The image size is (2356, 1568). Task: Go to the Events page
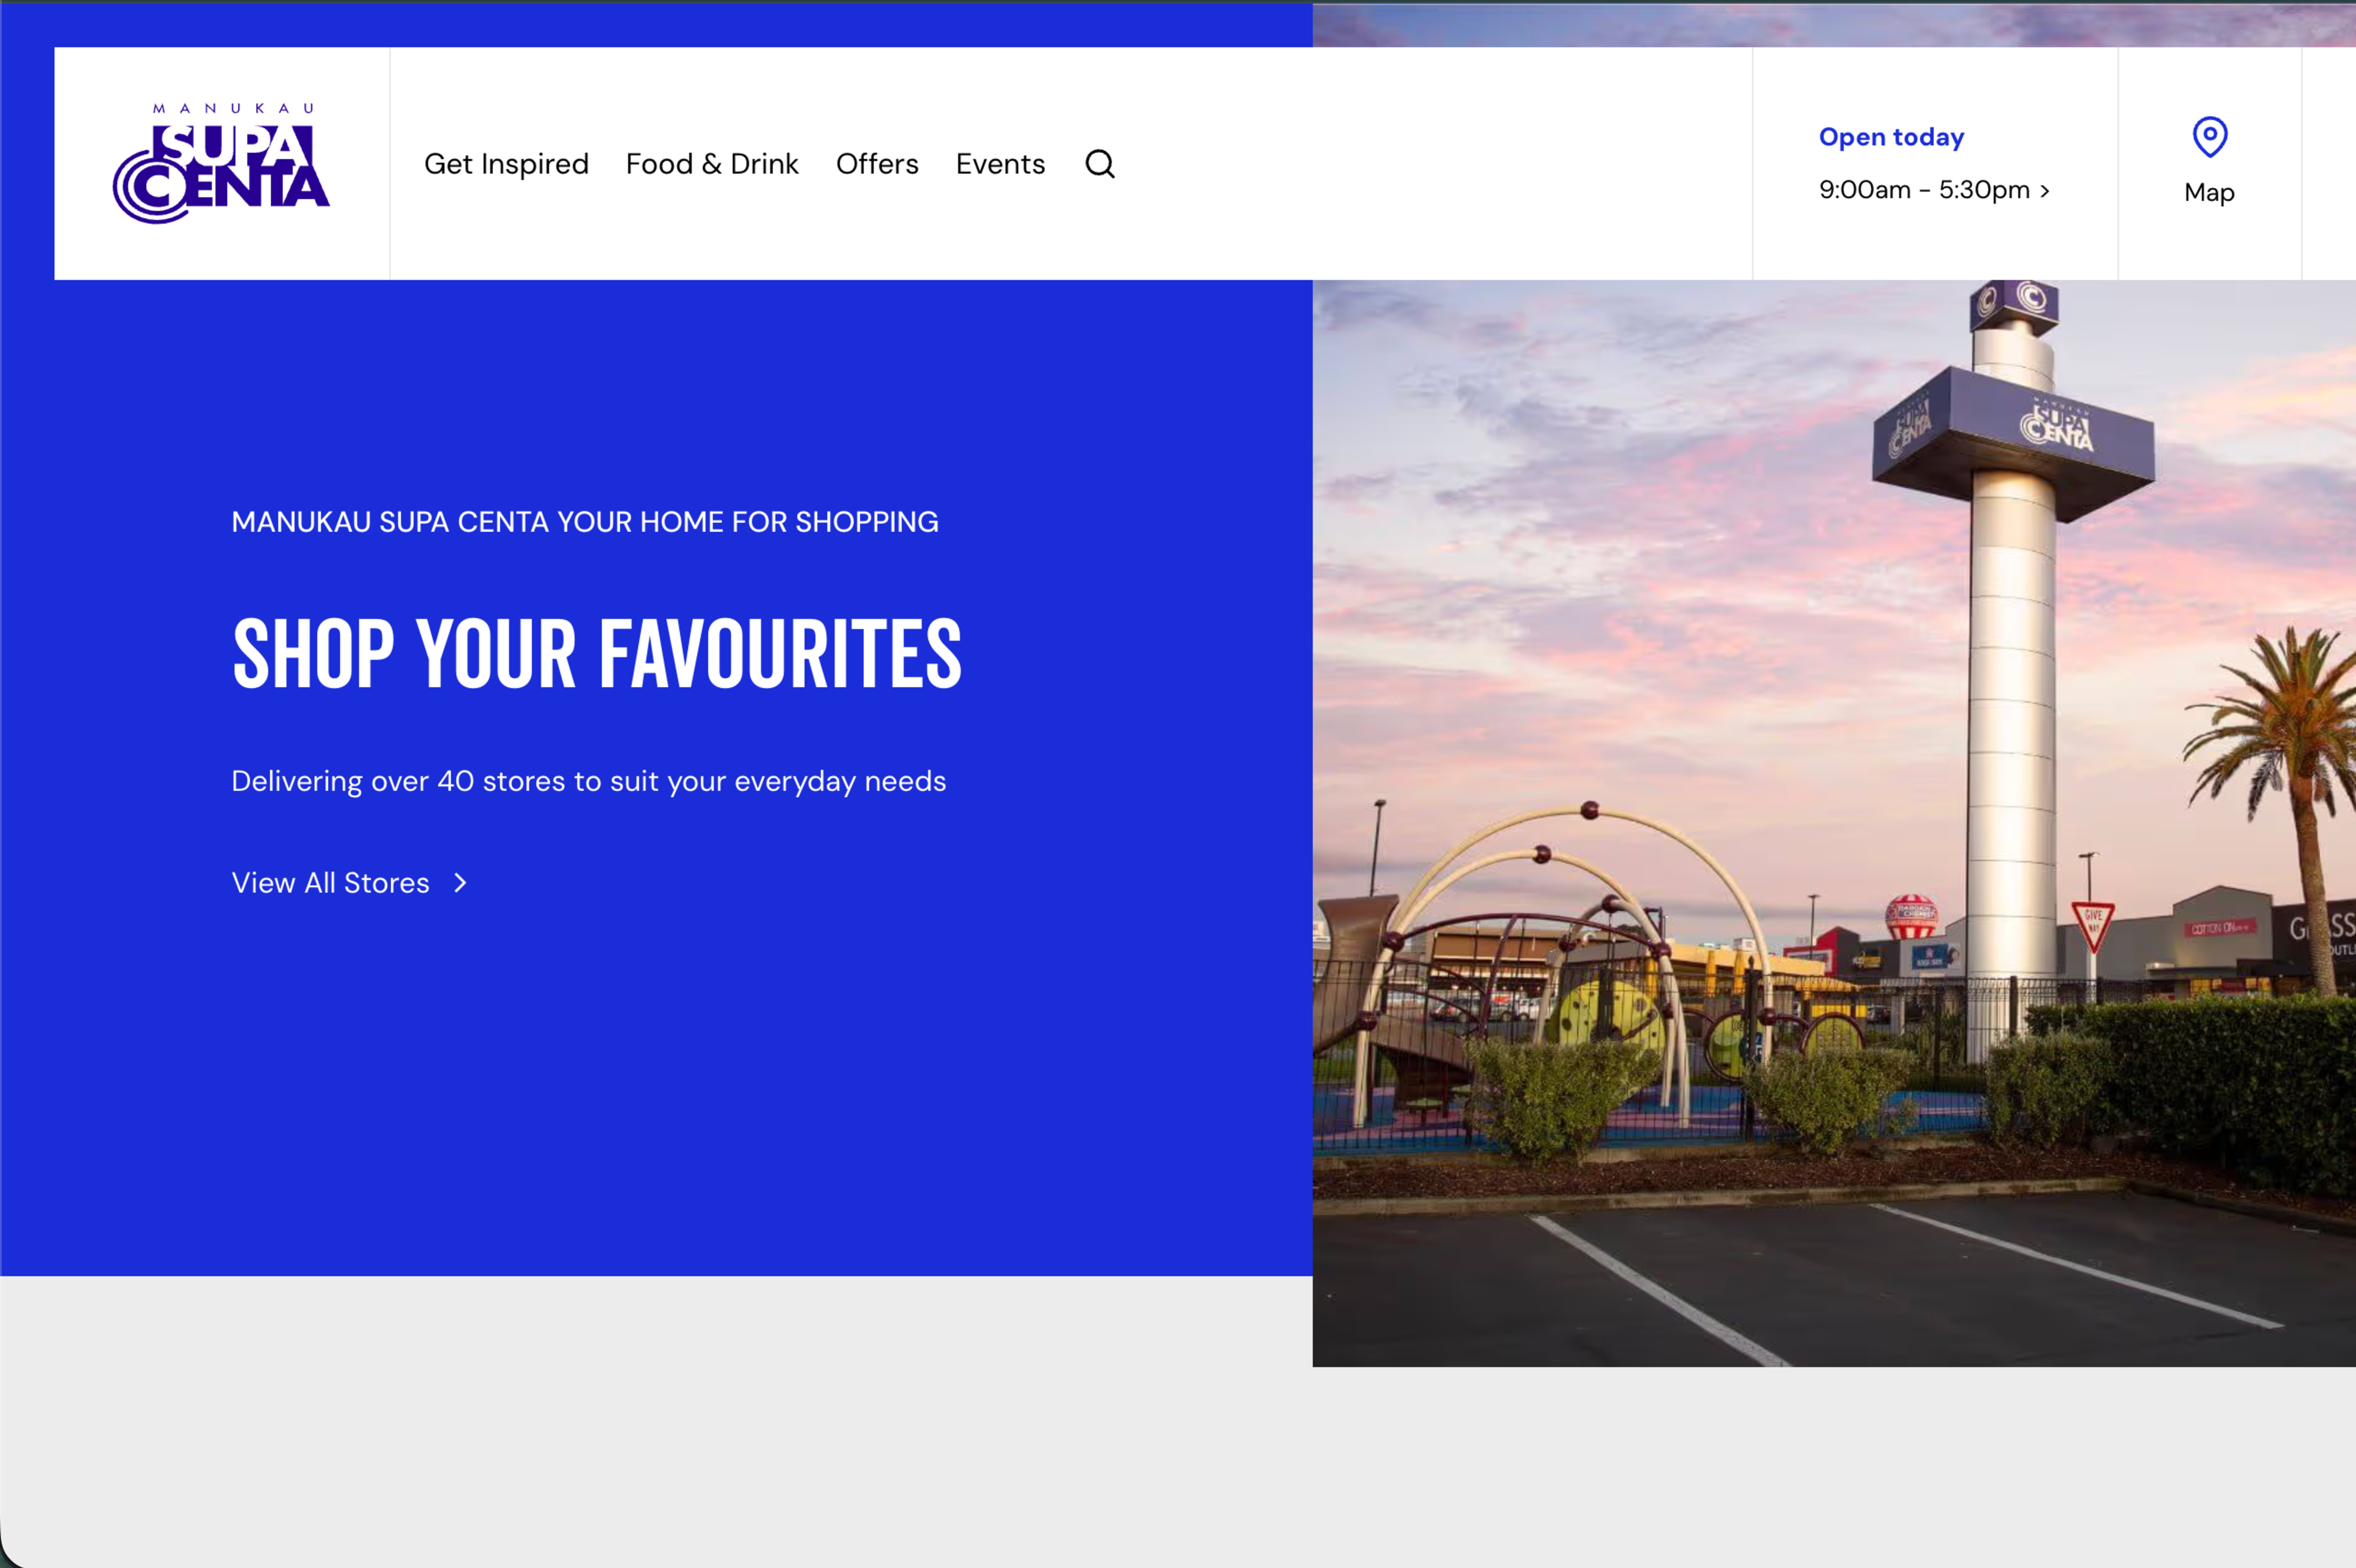click(1000, 164)
